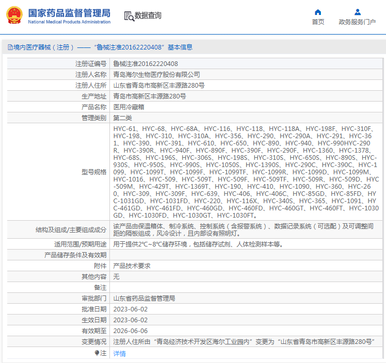Click the 注册人名称 label
Screen dimensions: 386x363
click(91, 75)
